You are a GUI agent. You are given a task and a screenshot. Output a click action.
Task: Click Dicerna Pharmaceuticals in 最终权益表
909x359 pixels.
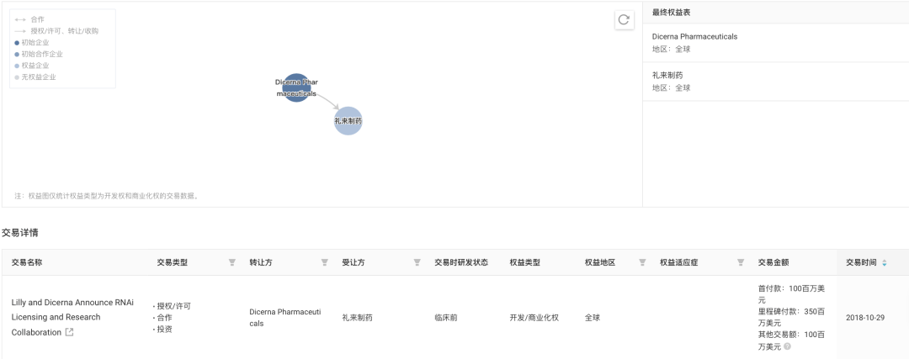pos(694,36)
